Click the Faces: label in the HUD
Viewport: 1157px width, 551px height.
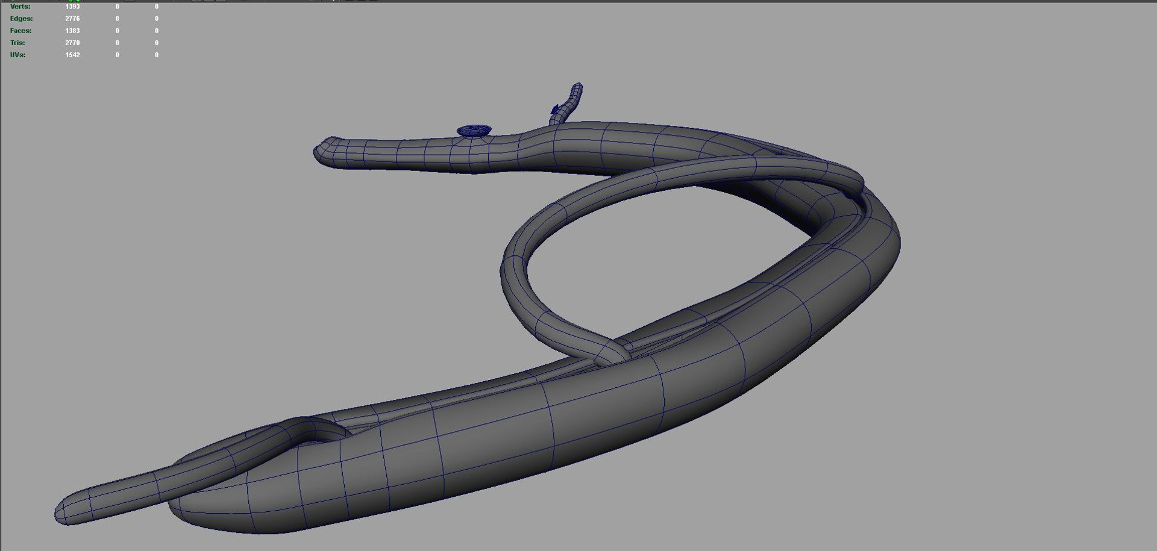coord(20,31)
